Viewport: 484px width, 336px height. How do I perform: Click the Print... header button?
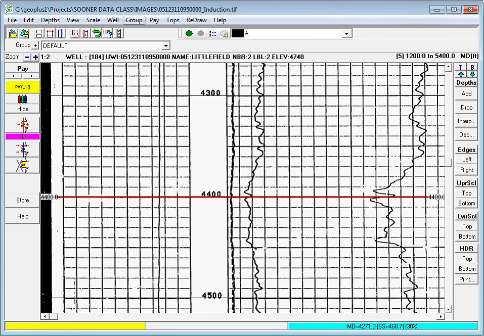[466, 279]
